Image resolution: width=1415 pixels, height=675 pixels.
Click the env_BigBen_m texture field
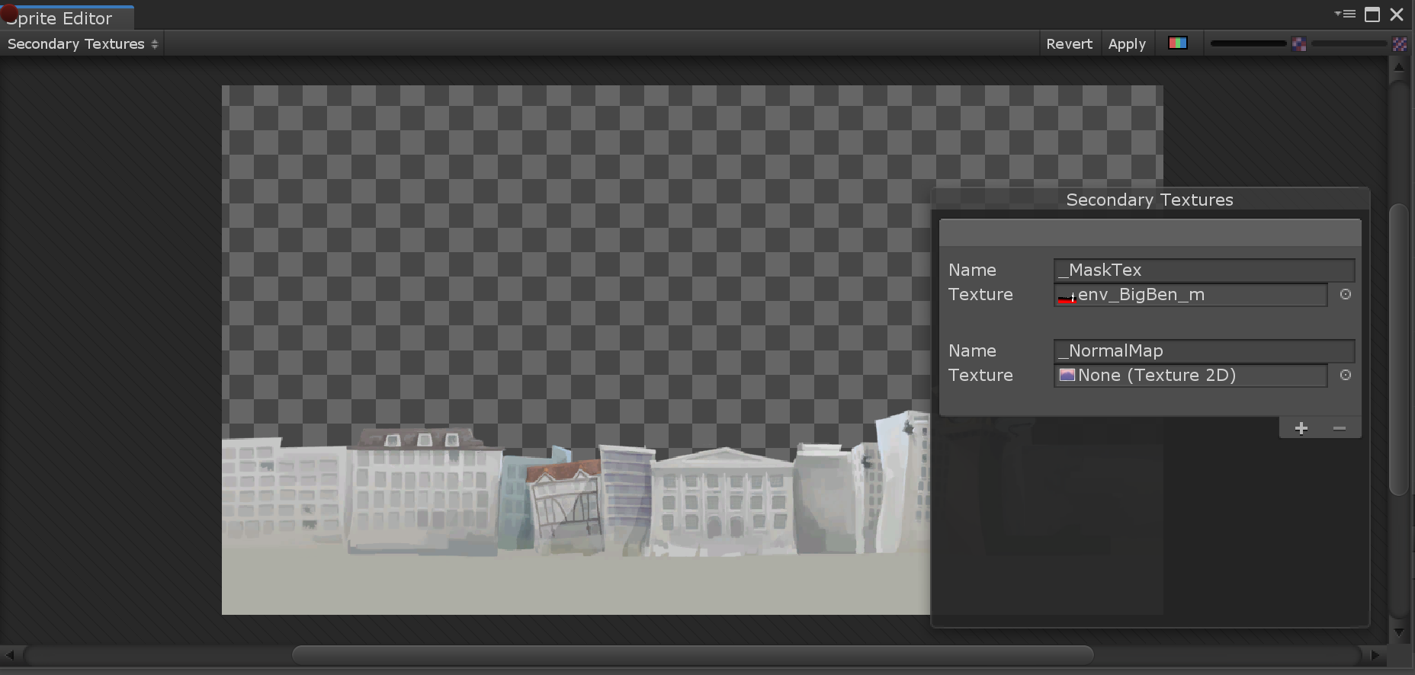[1189, 295]
